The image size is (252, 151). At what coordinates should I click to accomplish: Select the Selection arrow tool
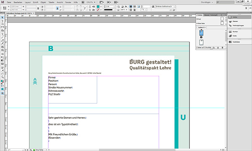(3, 18)
